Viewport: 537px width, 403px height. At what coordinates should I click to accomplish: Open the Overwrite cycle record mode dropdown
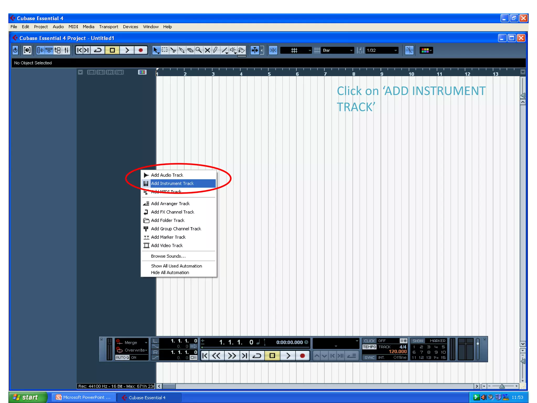[132, 350]
